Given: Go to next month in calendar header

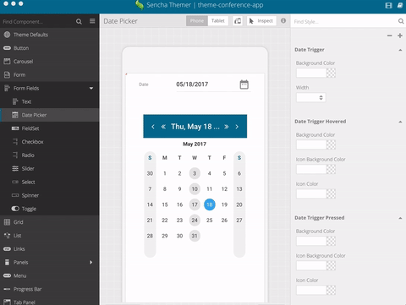Looking at the screenshot, I should pyautogui.click(x=237, y=127).
